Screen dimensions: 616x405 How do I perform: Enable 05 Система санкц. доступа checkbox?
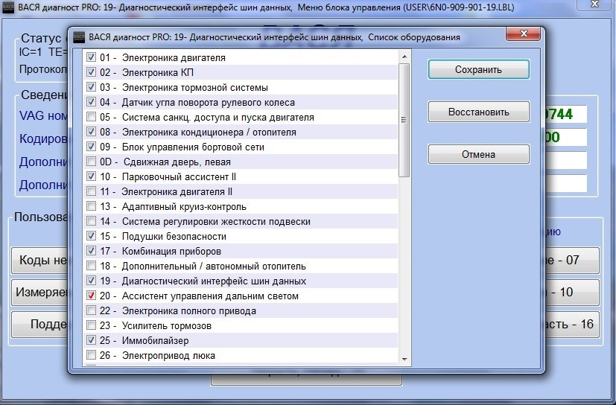pyautogui.click(x=91, y=117)
